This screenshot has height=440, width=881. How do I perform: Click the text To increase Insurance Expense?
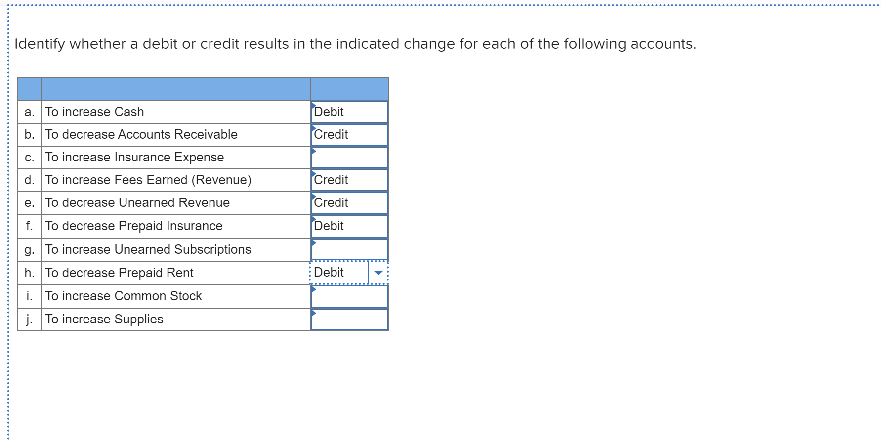point(134,157)
